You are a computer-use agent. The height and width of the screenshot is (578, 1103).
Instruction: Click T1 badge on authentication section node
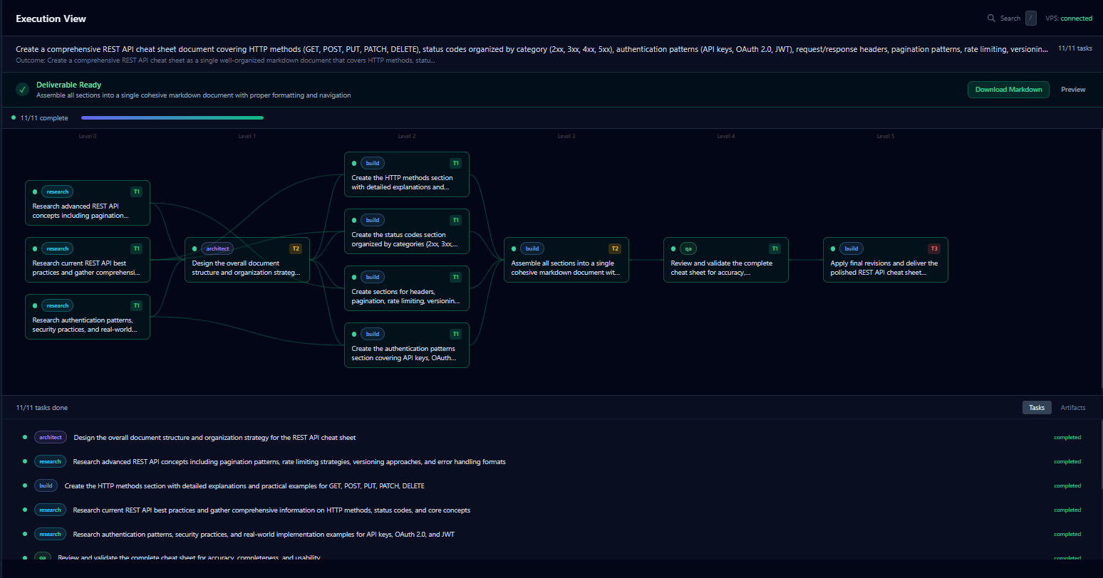tap(455, 334)
